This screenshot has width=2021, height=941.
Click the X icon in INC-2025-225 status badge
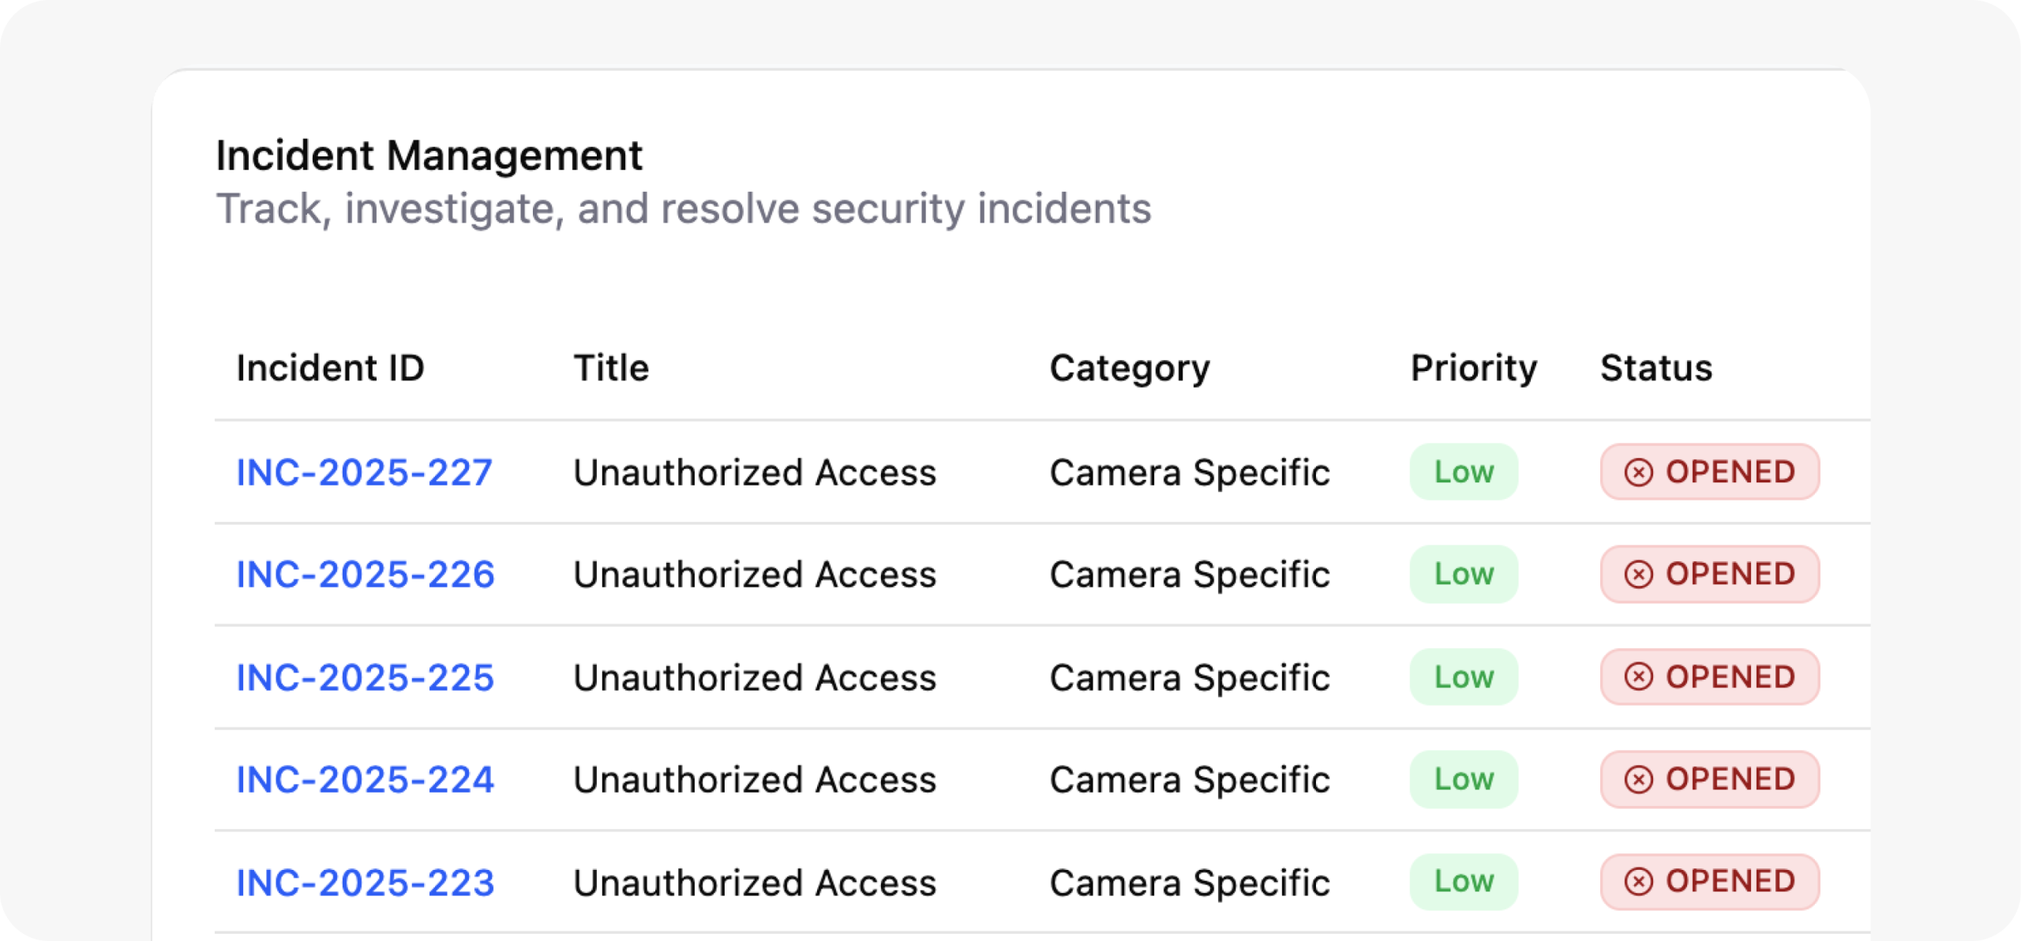click(x=1638, y=677)
